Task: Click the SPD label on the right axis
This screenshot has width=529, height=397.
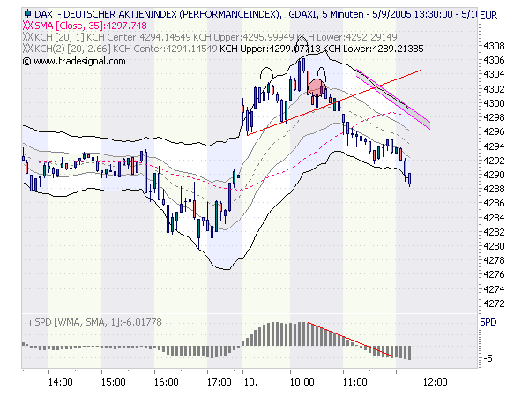Action: [x=488, y=322]
